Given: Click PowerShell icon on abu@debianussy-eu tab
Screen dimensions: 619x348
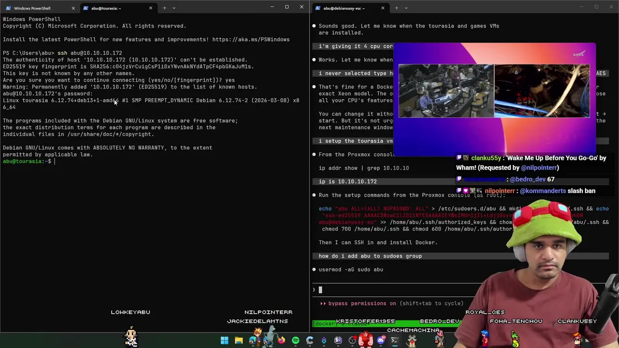Looking at the screenshot, I should 318,8.
